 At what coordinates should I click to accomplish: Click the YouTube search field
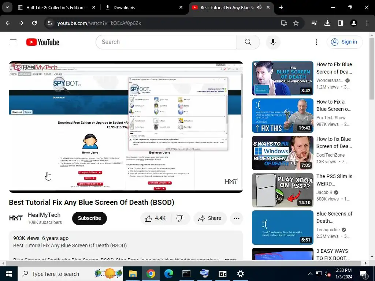166,42
